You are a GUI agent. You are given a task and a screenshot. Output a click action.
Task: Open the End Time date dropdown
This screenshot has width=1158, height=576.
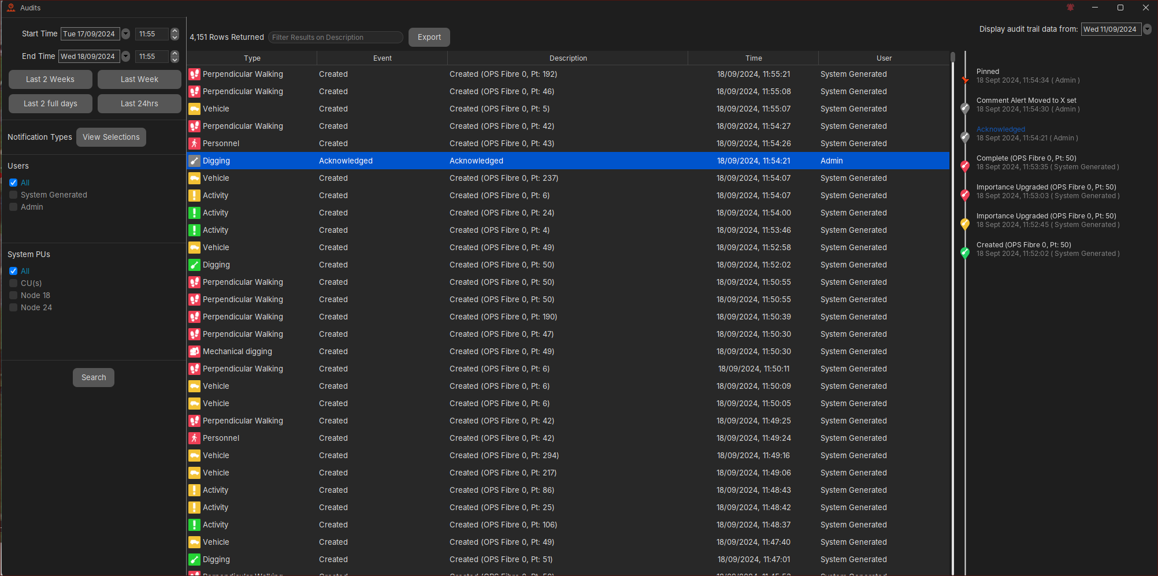click(126, 57)
